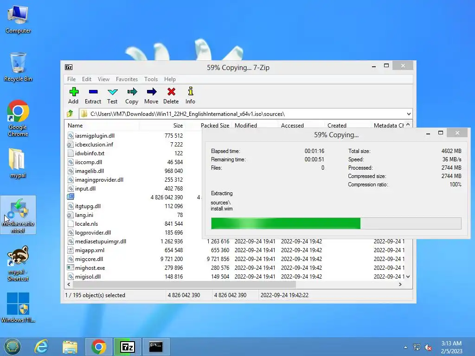Select the migcore.dll file
This screenshot has height=356, width=475.
tap(89, 259)
